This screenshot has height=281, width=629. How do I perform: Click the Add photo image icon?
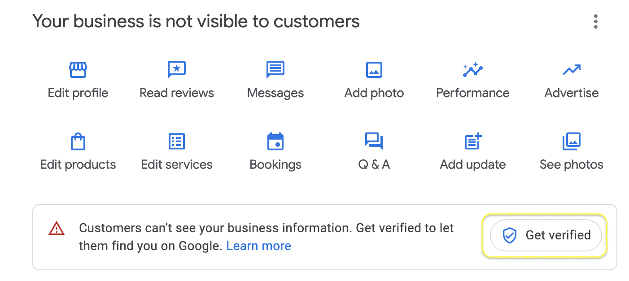[374, 70]
